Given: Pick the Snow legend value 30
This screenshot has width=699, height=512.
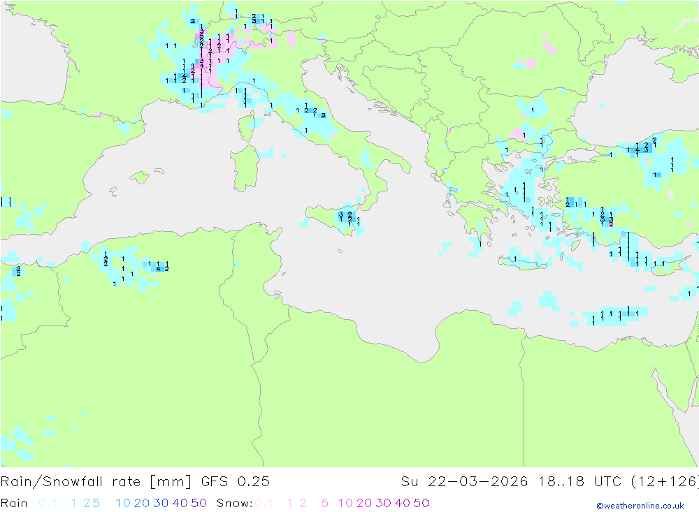Looking at the screenshot, I should (x=383, y=503).
